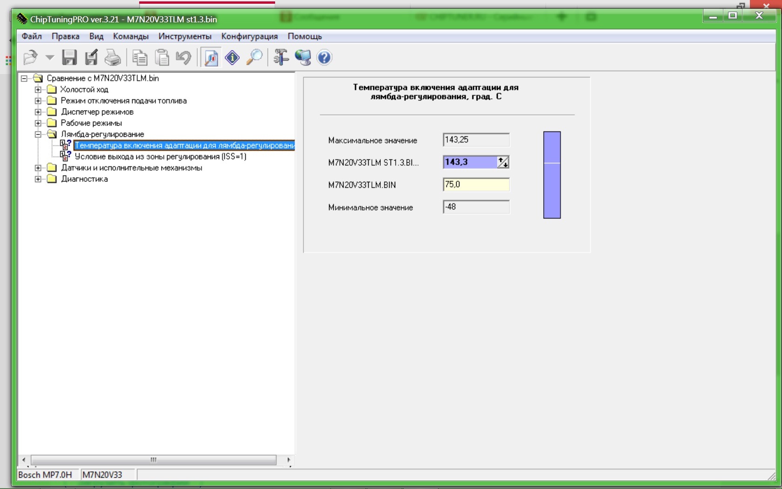Viewport: 782px width, 489px height.
Task: Click the M7N20V33TLM.BIN value field 75,0
Action: coord(476,184)
